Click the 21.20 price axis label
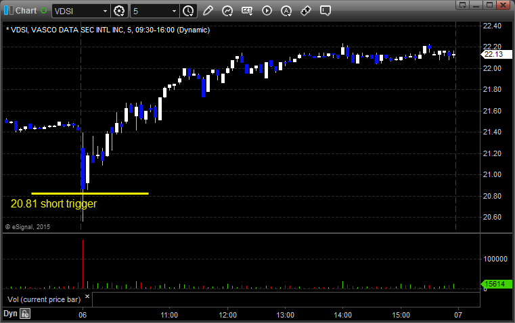Image resolution: width=515 pixels, height=323 pixels. 492,153
